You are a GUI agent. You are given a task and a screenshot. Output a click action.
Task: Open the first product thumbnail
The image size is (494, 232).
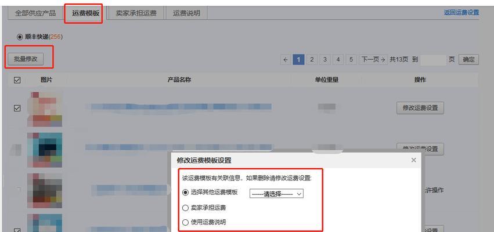[x=45, y=109]
